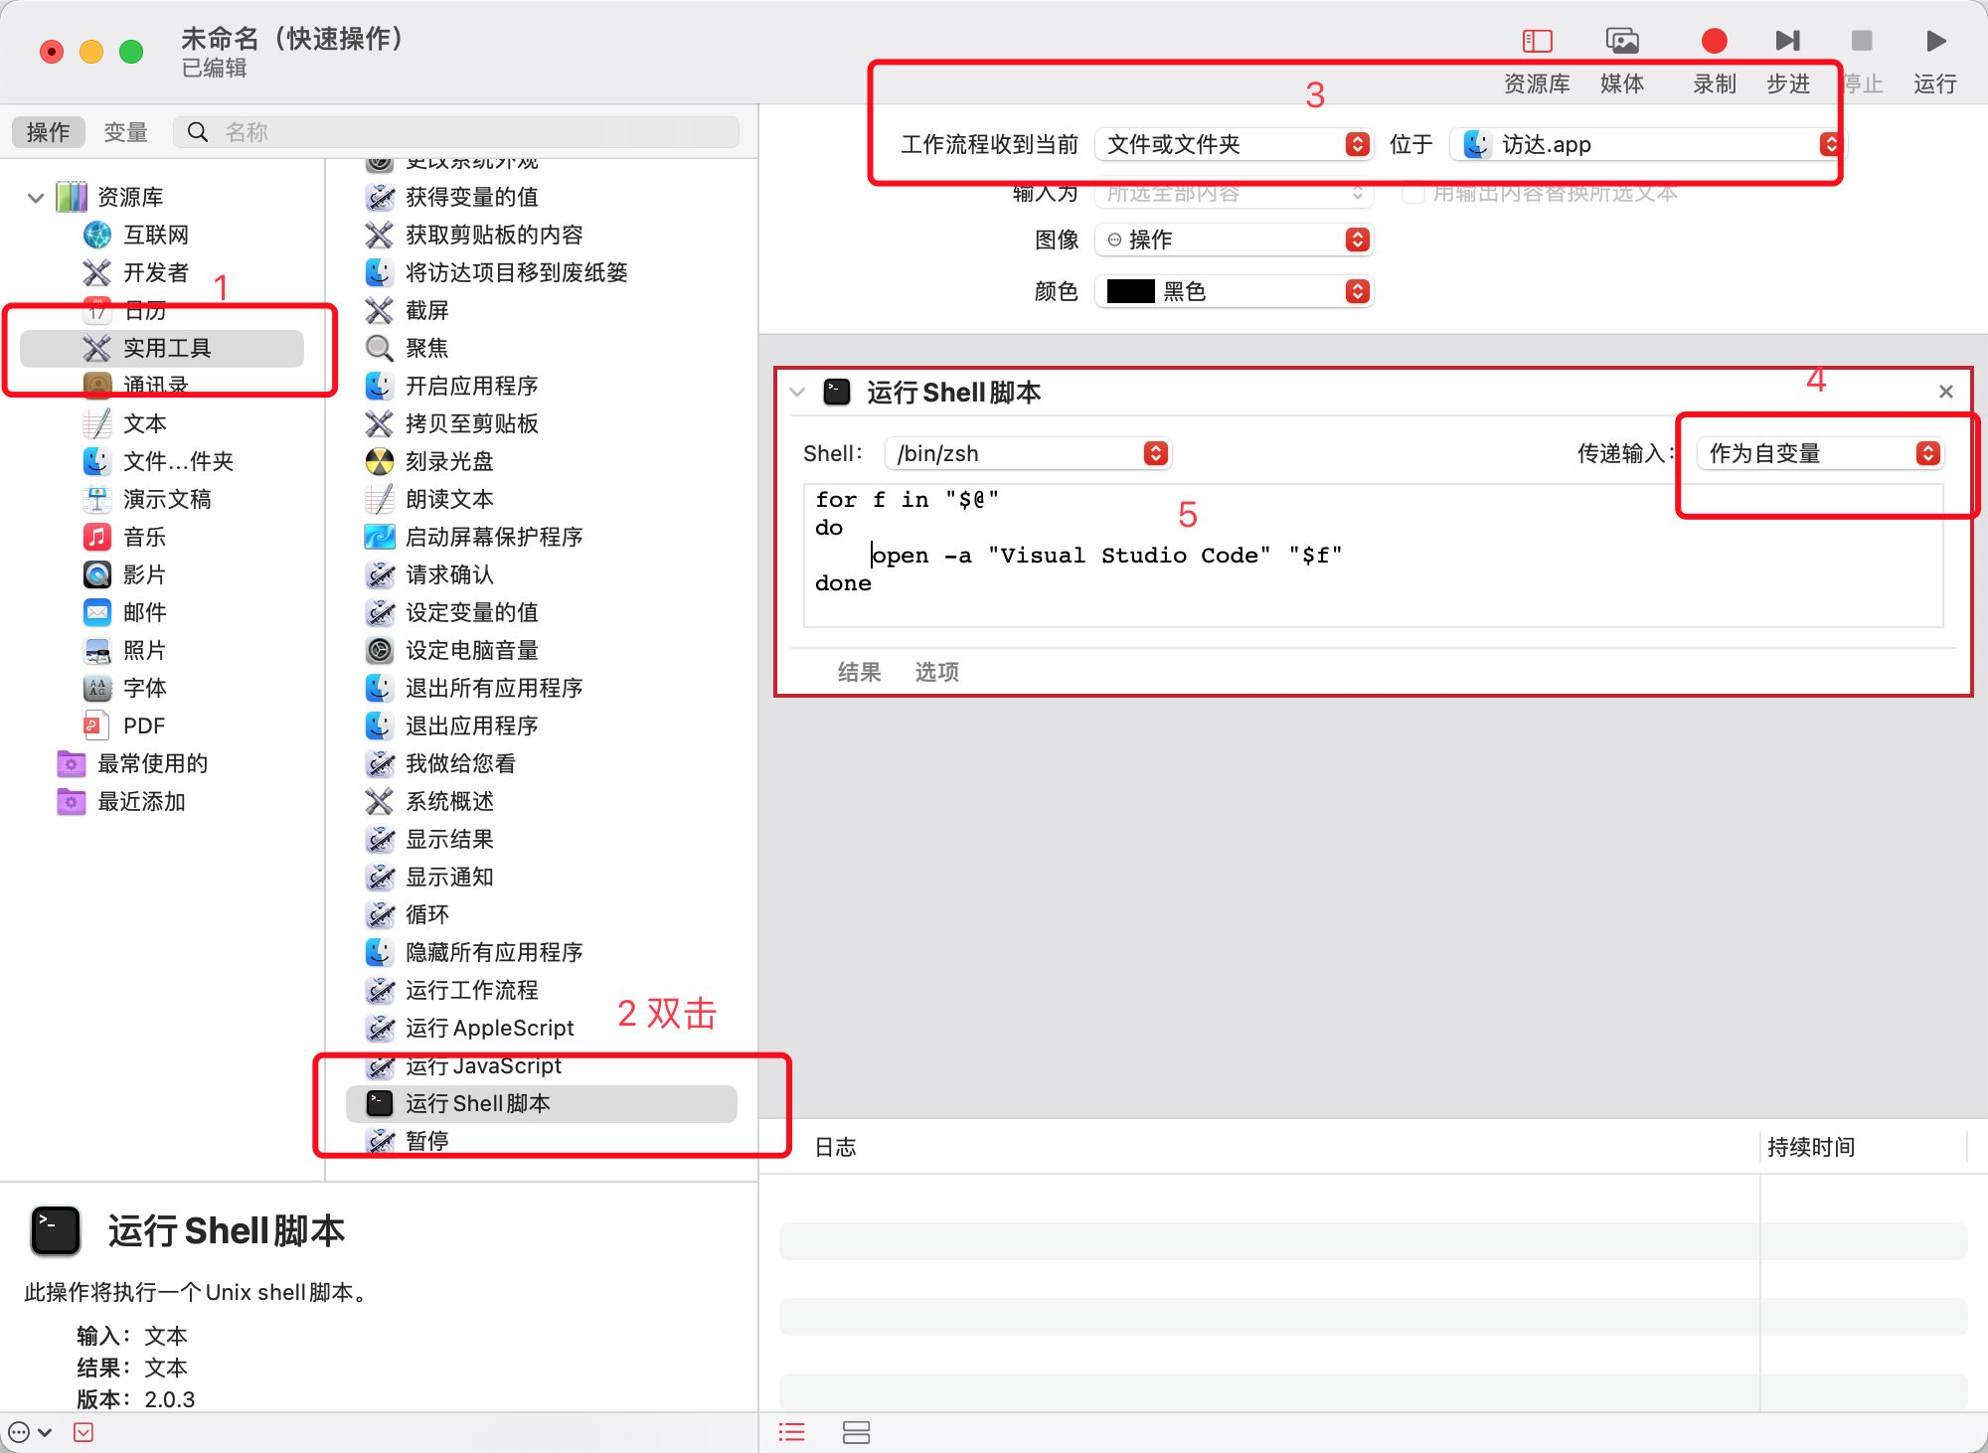Choose 启动屏幕保护程序 action

(x=474, y=537)
